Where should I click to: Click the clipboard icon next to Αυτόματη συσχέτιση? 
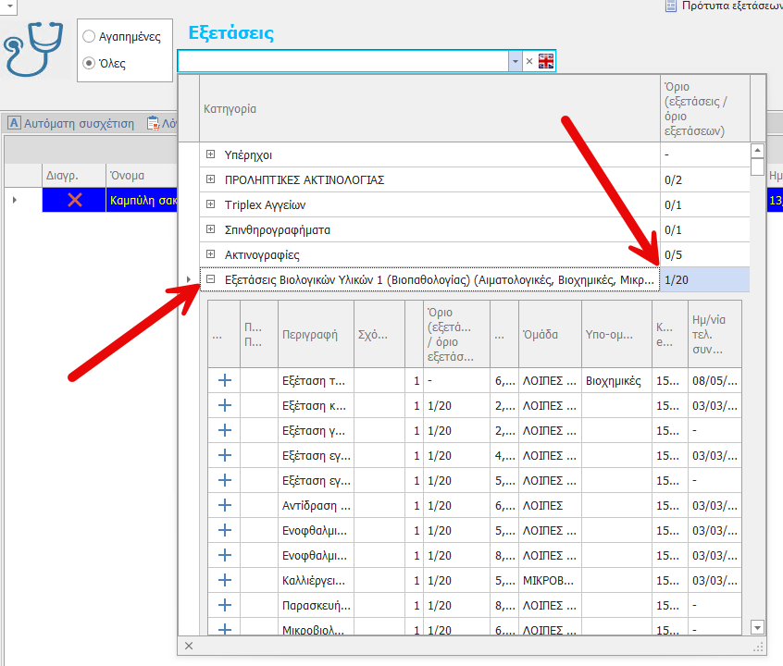[153, 123]
